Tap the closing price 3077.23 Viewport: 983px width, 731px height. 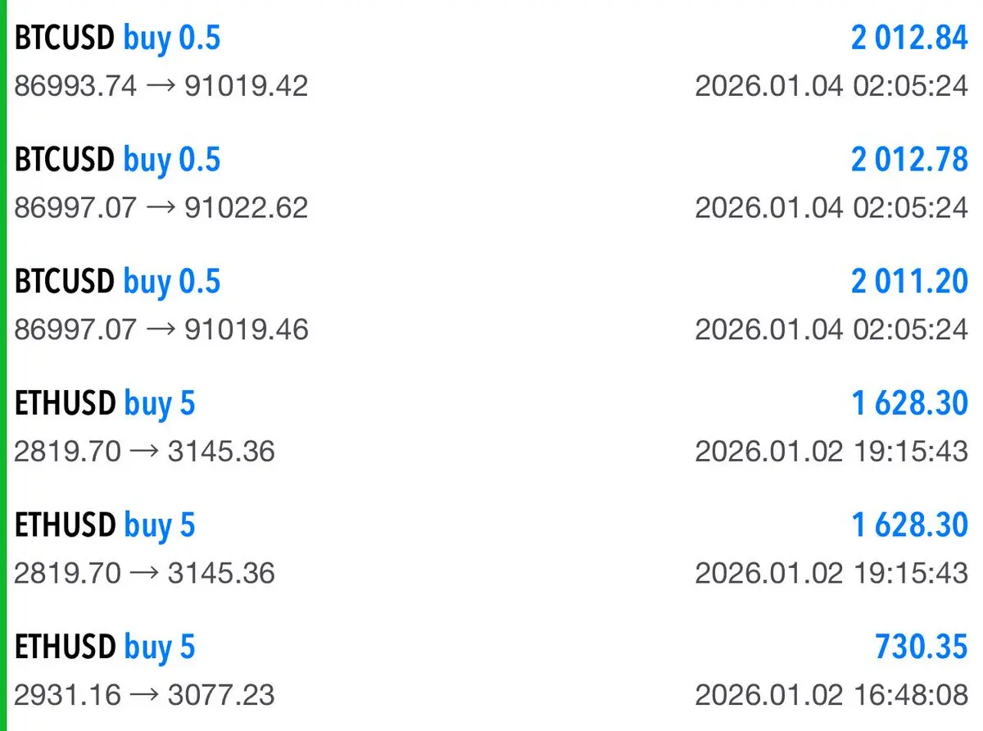coord(221,695)
